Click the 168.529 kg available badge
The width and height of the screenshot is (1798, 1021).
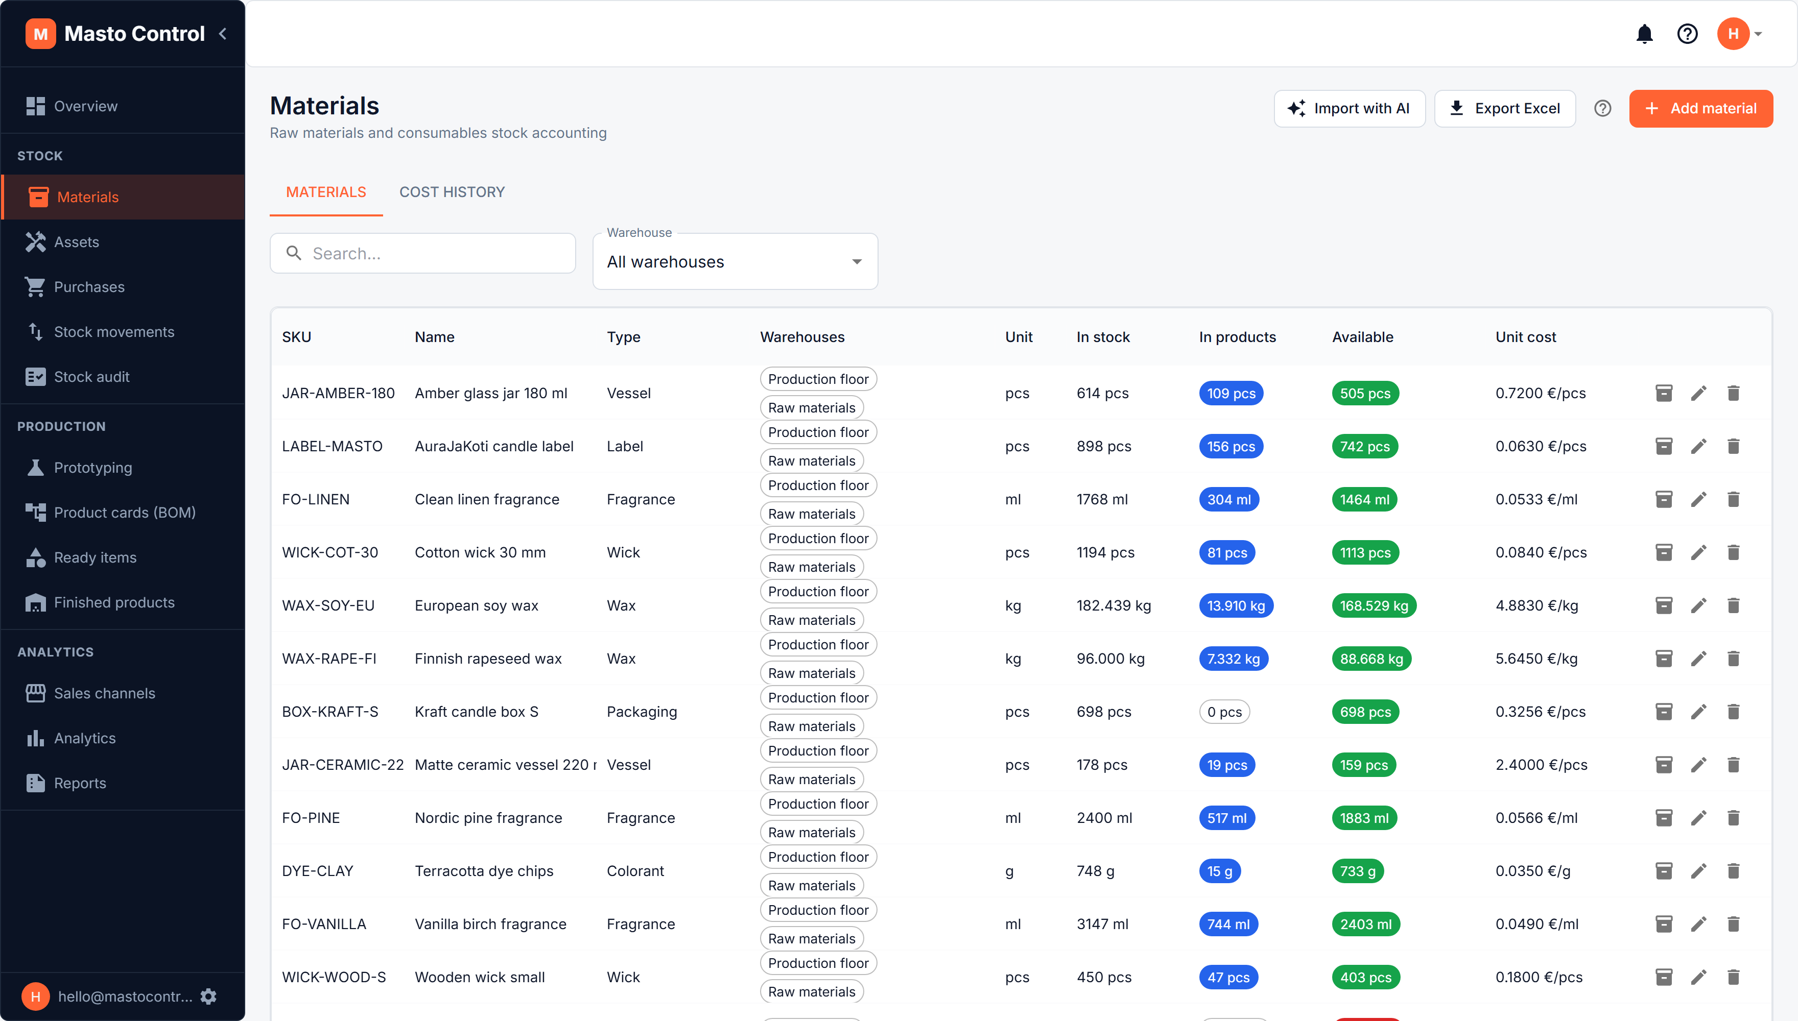1374,605
